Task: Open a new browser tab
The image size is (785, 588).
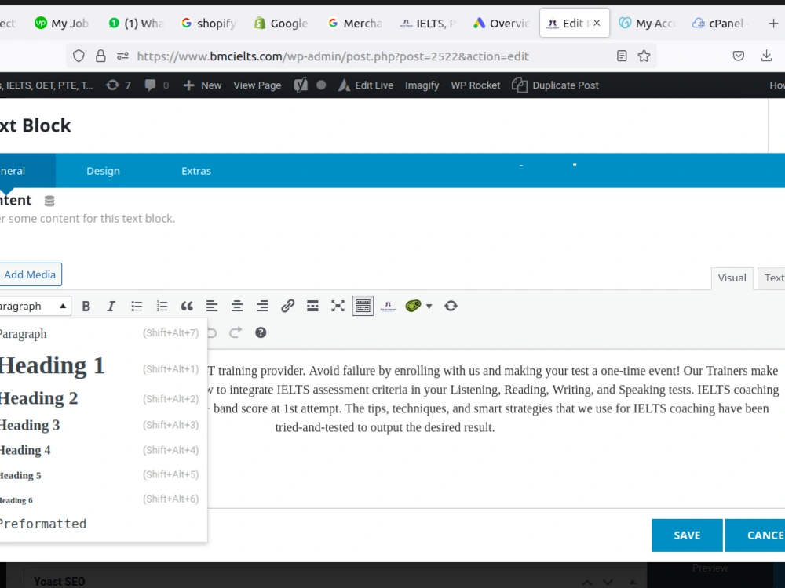Action: [773, 24]
